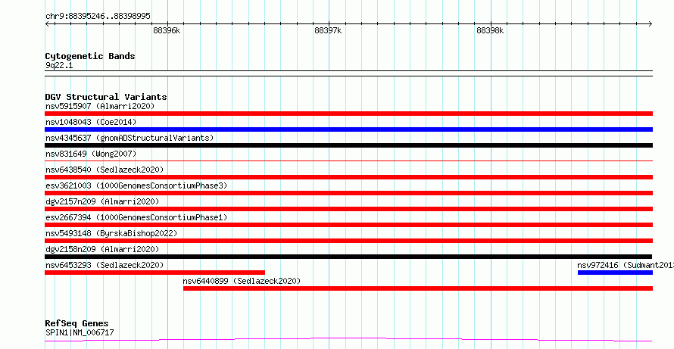Click the nsv6440899 (Sedlazeck2020) label
Screen dimensions: 674x349
[242, 281]
